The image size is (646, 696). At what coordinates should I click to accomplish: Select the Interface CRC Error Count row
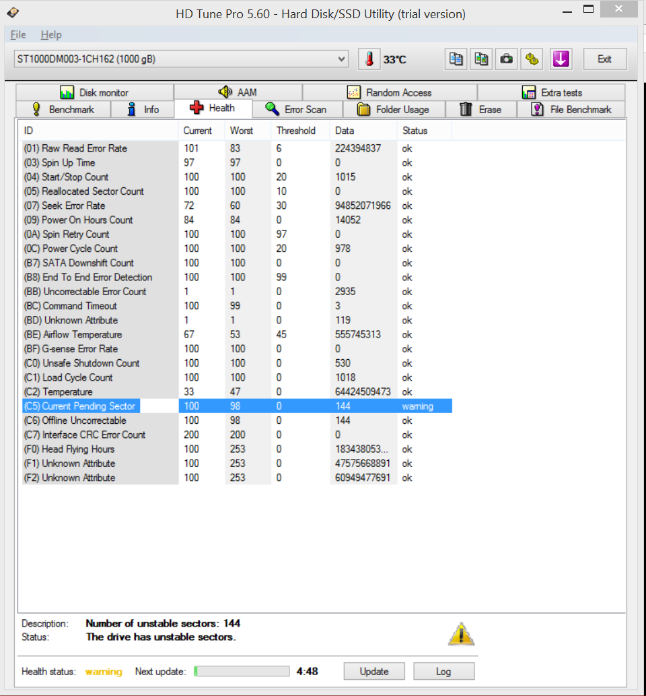pyautogui.click(x=238, y=435)
